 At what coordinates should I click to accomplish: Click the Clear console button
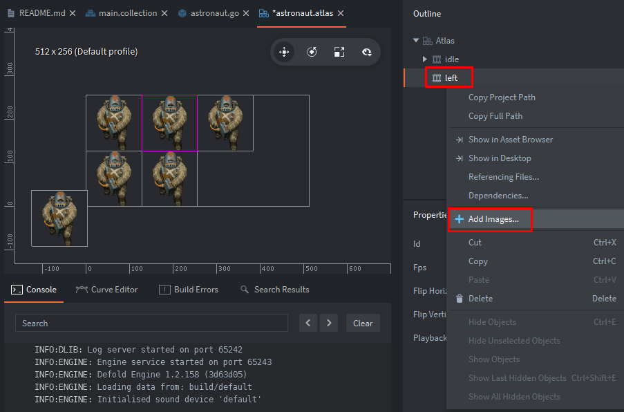pos(363,324)
